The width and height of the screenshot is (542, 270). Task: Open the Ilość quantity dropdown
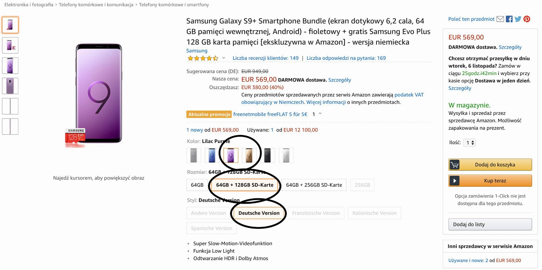coord(469,143)
